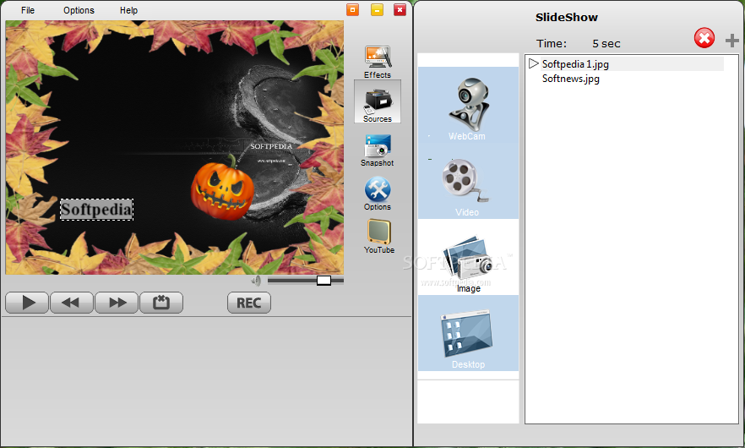This screenshot has width=745, height=448.
Task: Click the pumpkin overlay in preview
Action: (222, 188)
